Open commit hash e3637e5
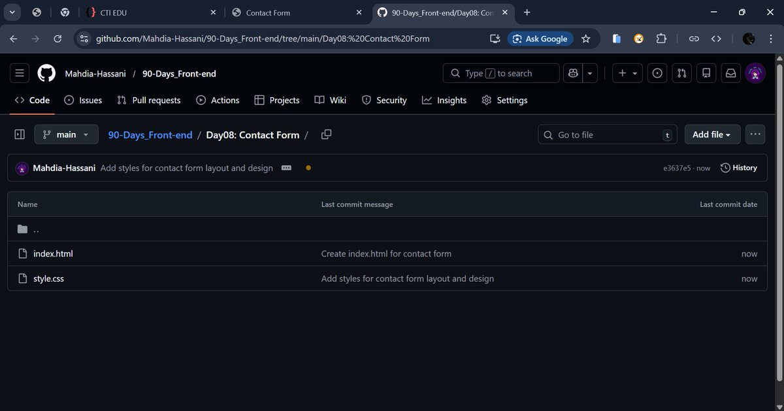The height and width of the screenshot is (411, 784). (x=677, y=168)
